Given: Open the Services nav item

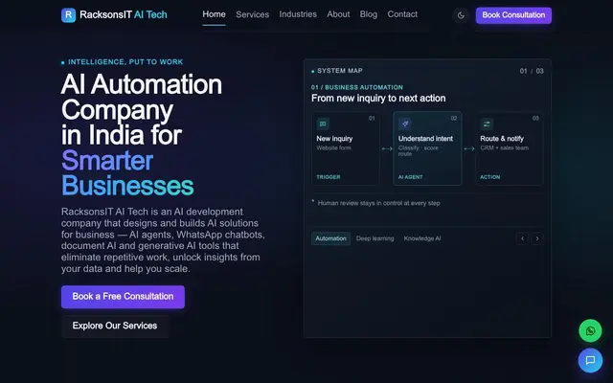Looking at the screenshot, I should pyautogui.click(x=253, y=14).
